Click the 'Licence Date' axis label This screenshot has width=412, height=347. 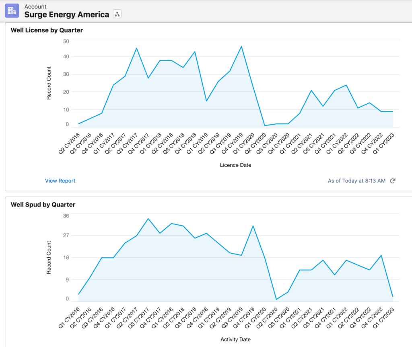click(235, 165)
